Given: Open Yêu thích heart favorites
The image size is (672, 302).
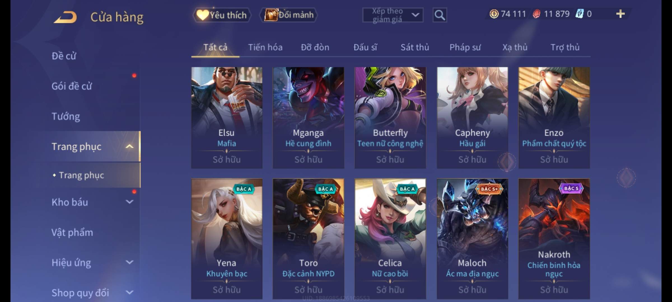Looking at the screenshot, I should (x=222, y=15).
